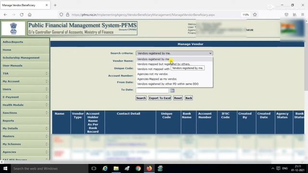Open Task View on taskbar
This screenshot has height=173, width=308.
(x=94, y=169)
